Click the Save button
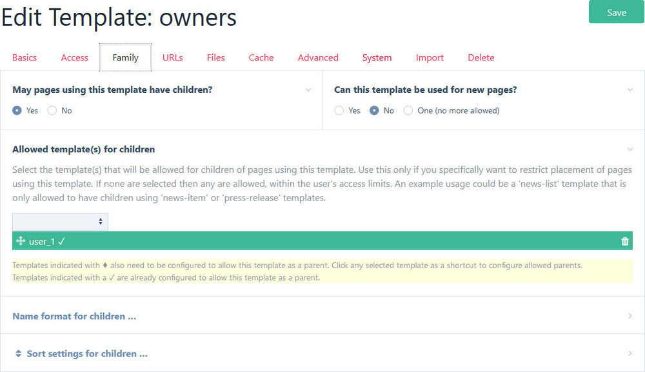This screenshot has height=372, width=645. pos(616,12)
